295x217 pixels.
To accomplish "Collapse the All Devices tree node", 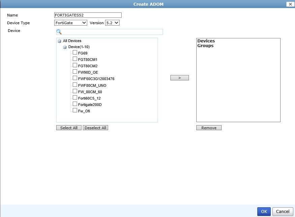I will [x=59, y=41].
